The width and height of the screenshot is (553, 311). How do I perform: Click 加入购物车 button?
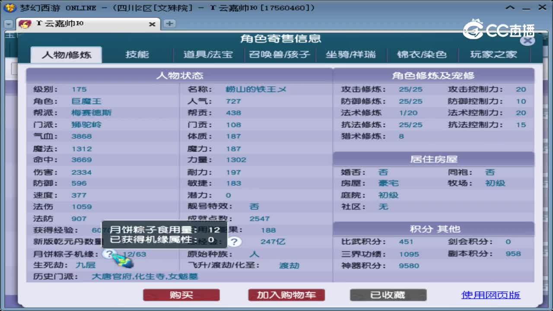coord(286,295)
